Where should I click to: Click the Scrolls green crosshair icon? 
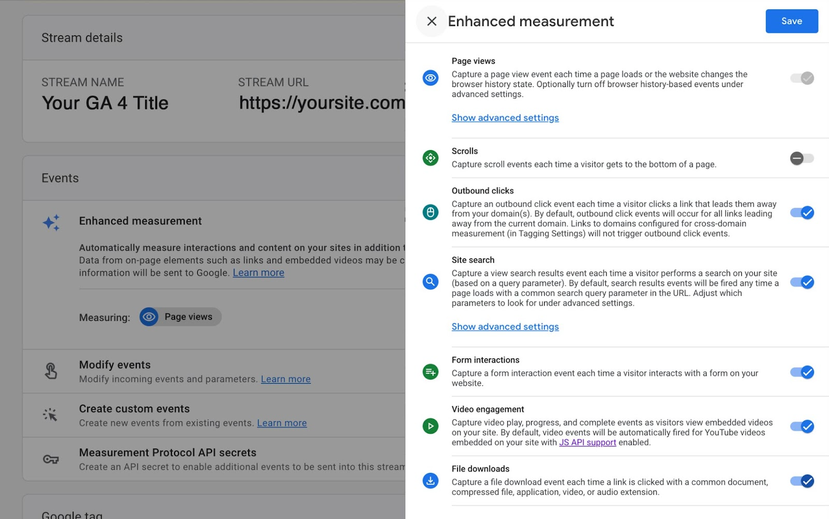pos(431,158)
